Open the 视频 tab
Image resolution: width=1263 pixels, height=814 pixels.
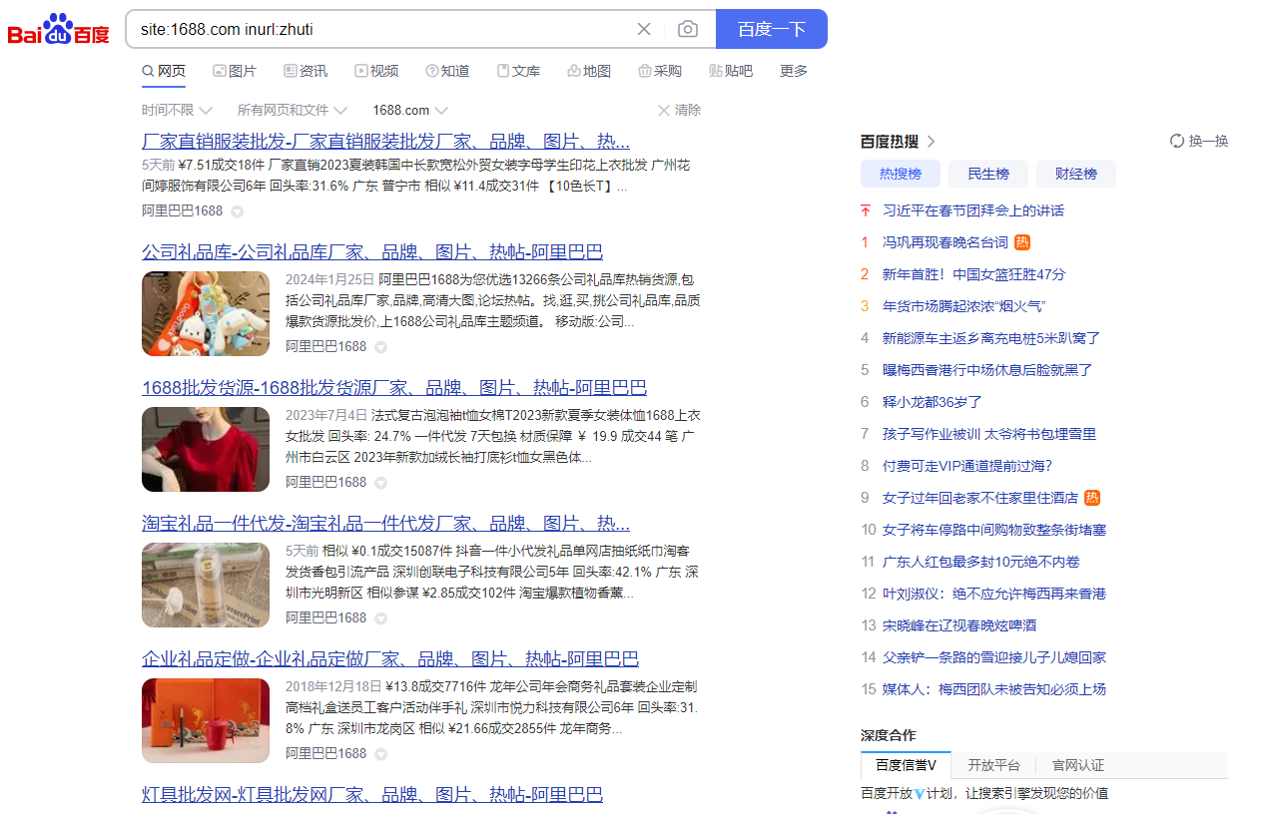pyautogui.click(x=376, y=71)
